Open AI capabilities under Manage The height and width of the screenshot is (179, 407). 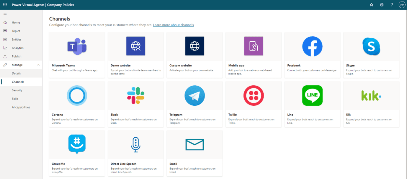[x=21, y=107]
